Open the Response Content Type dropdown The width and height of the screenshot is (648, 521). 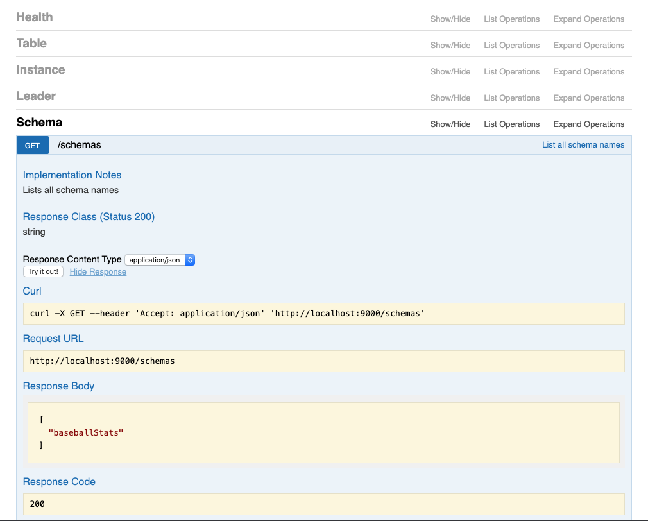[x=160, y=260]
